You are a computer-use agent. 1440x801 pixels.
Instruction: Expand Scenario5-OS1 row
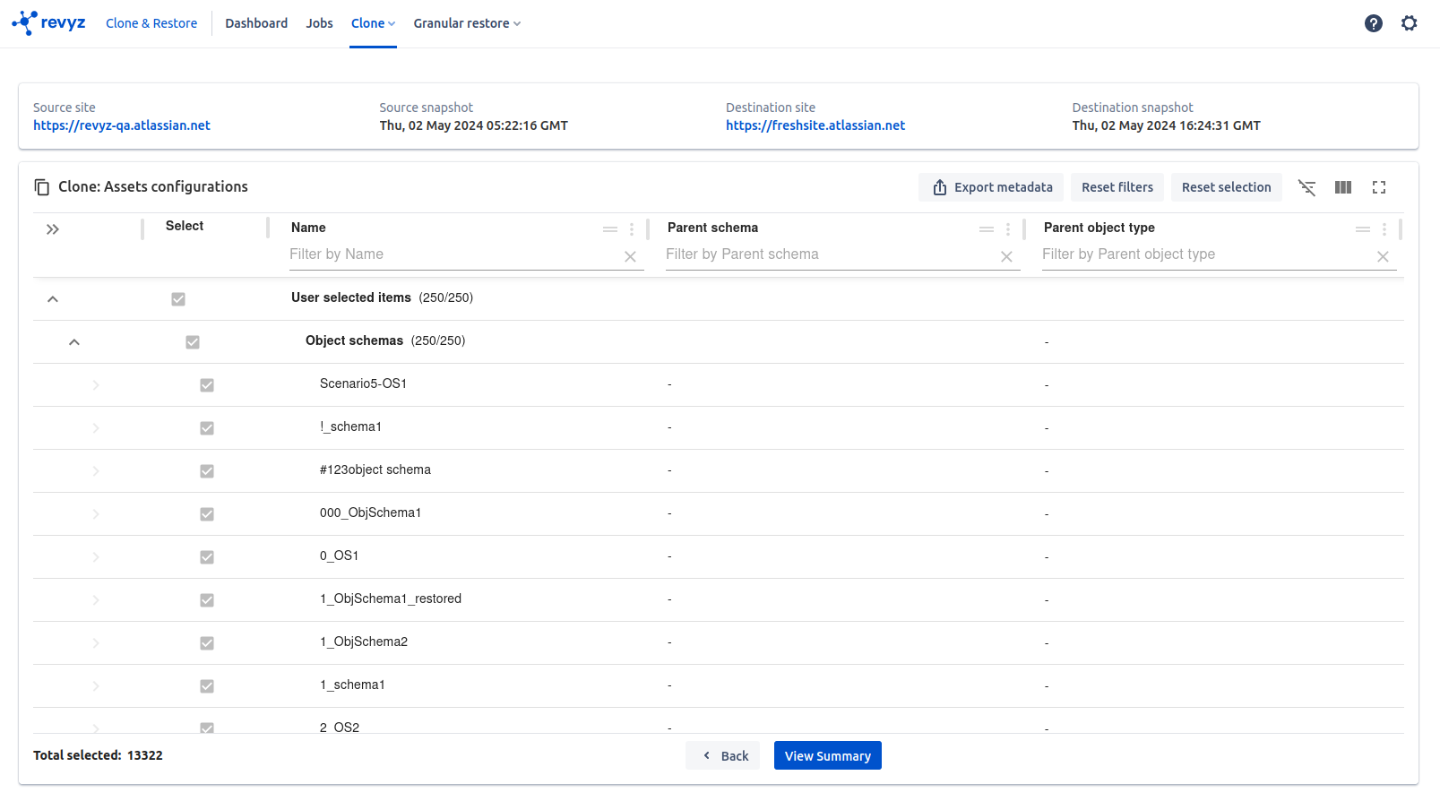(x=96, y=385)
